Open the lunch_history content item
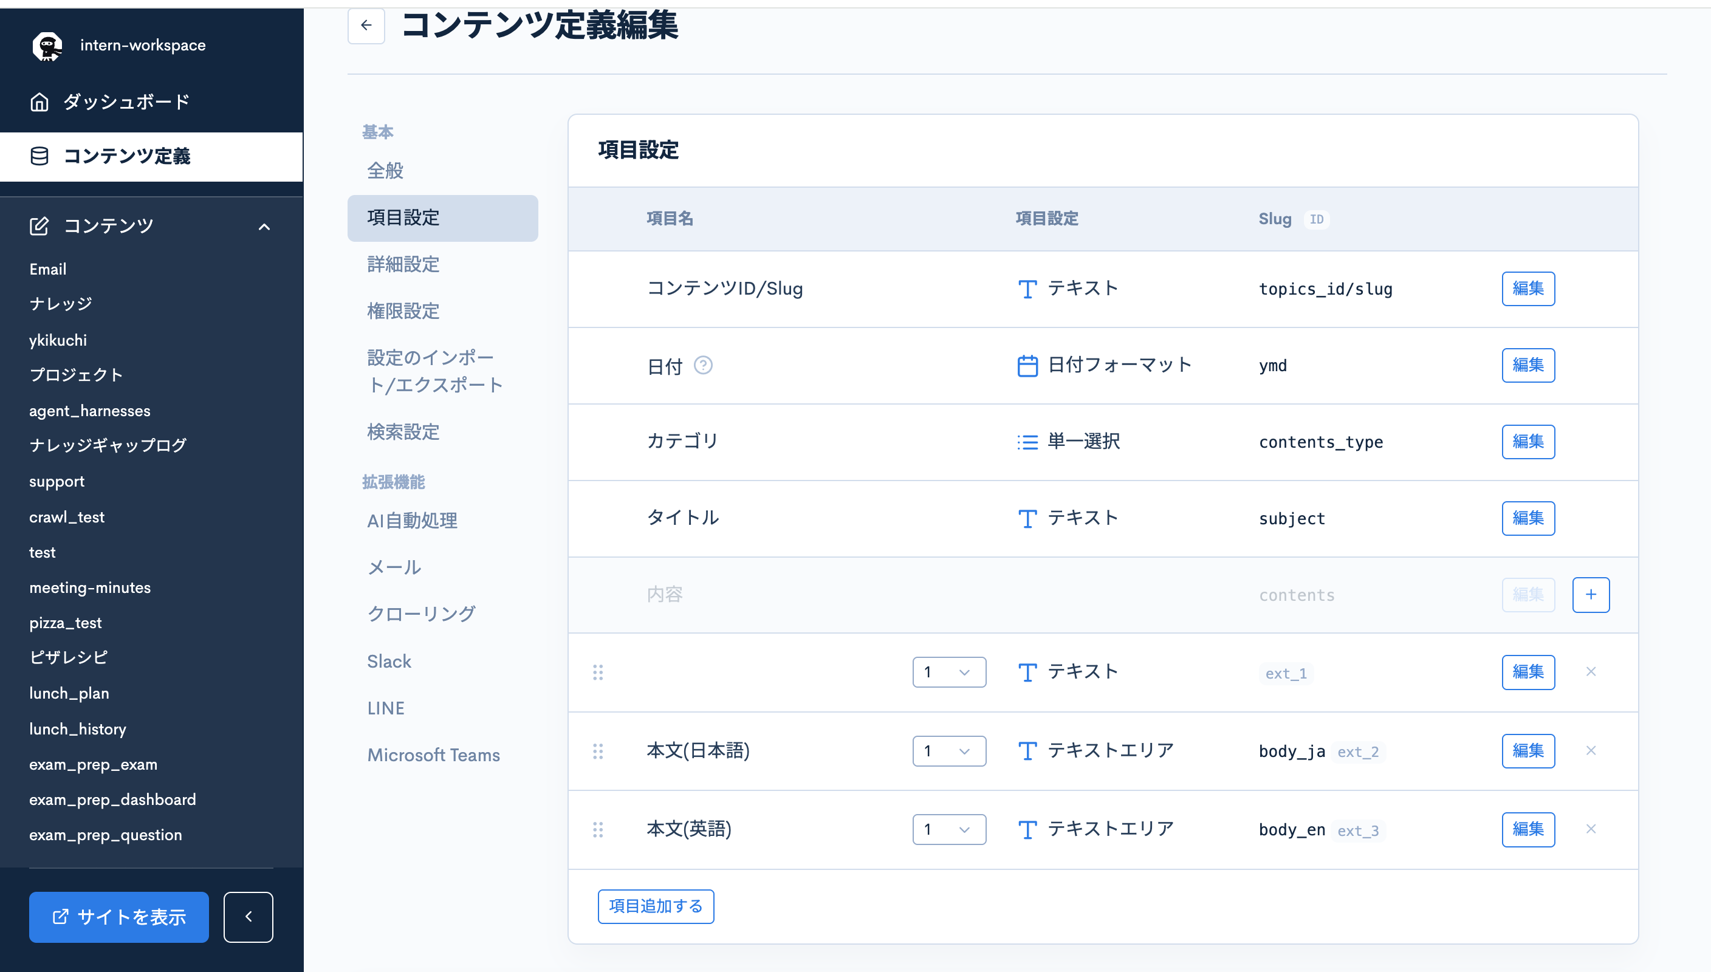1711x972 pixels. [78, 729]
